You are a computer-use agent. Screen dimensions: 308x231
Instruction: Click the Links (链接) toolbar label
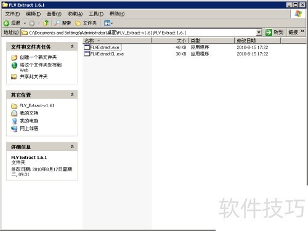tap(293, 32)
